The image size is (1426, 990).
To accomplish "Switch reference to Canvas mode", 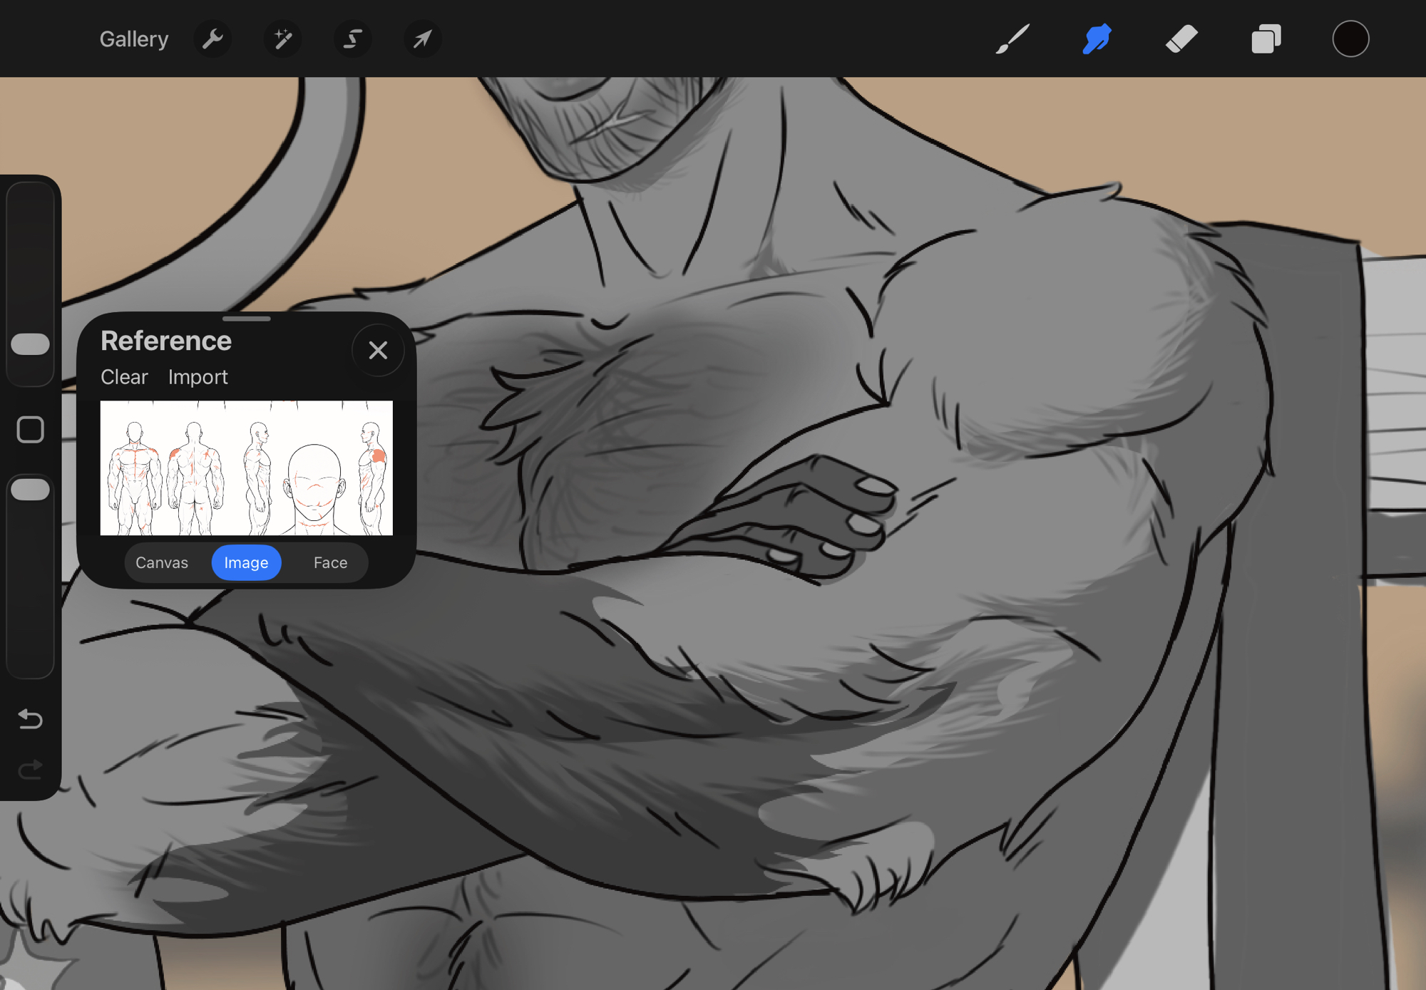I will pos(162,562).
